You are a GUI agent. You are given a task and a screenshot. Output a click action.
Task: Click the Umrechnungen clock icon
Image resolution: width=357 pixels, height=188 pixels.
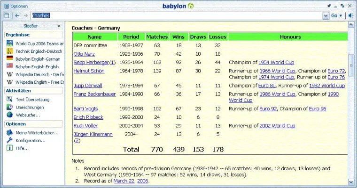point(9,107)
